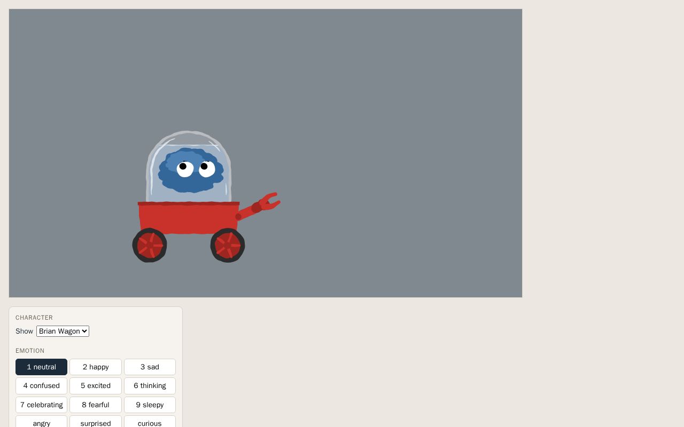This screenshot has height=427, width=684.
Task: Choose the 9 sleepy emotion button
Action: [x=150, y=405]
